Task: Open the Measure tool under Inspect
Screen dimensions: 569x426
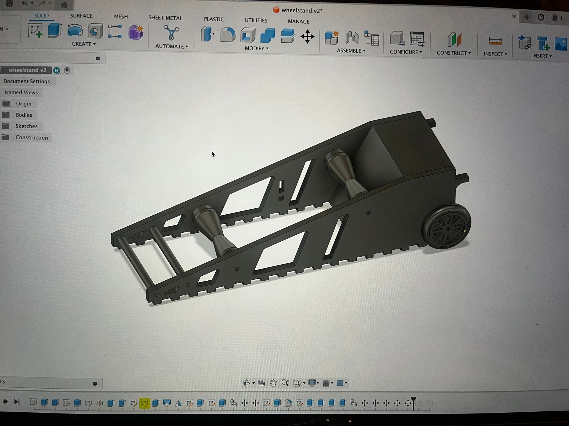Action: tap(495, 42)
